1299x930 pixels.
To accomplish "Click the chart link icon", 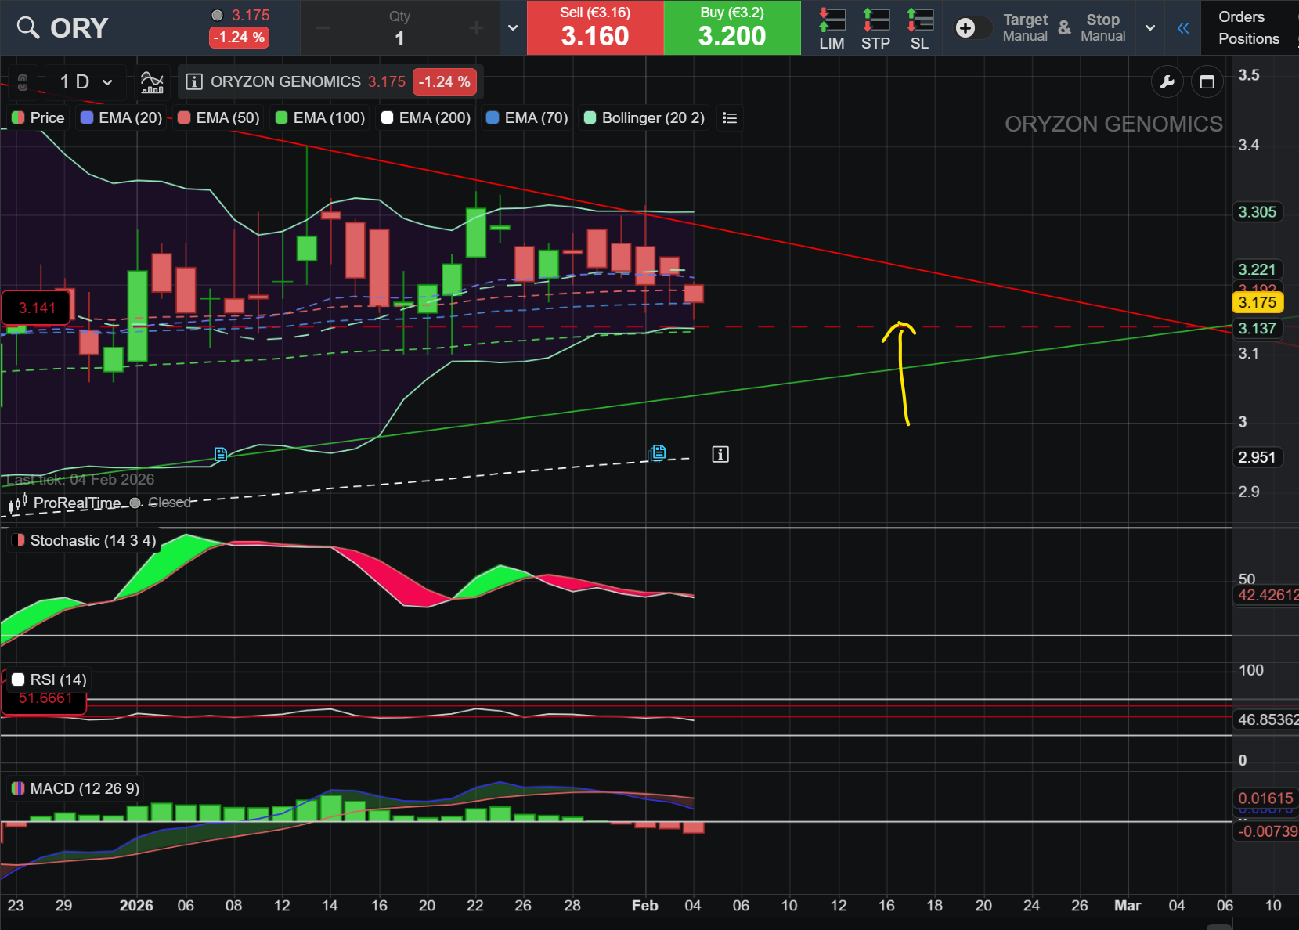I will (23, 81).
